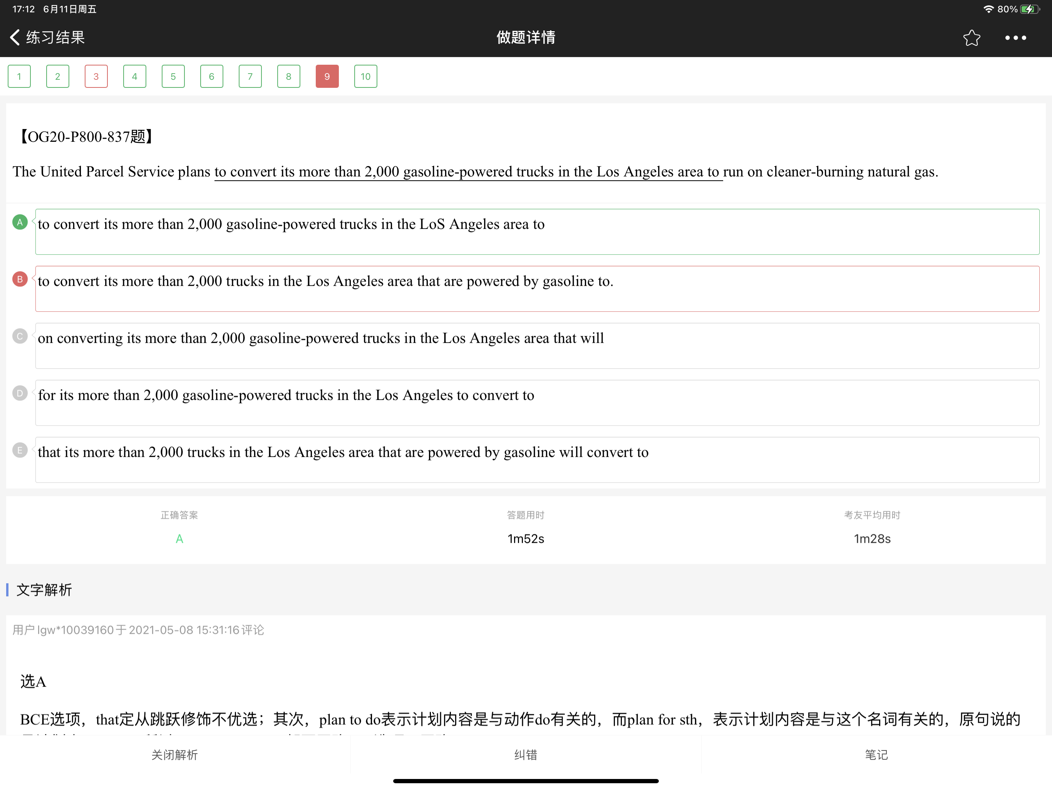1052x789 pixels.
Task: Tap the WiFi status icon
Action: tap(988, 9)
